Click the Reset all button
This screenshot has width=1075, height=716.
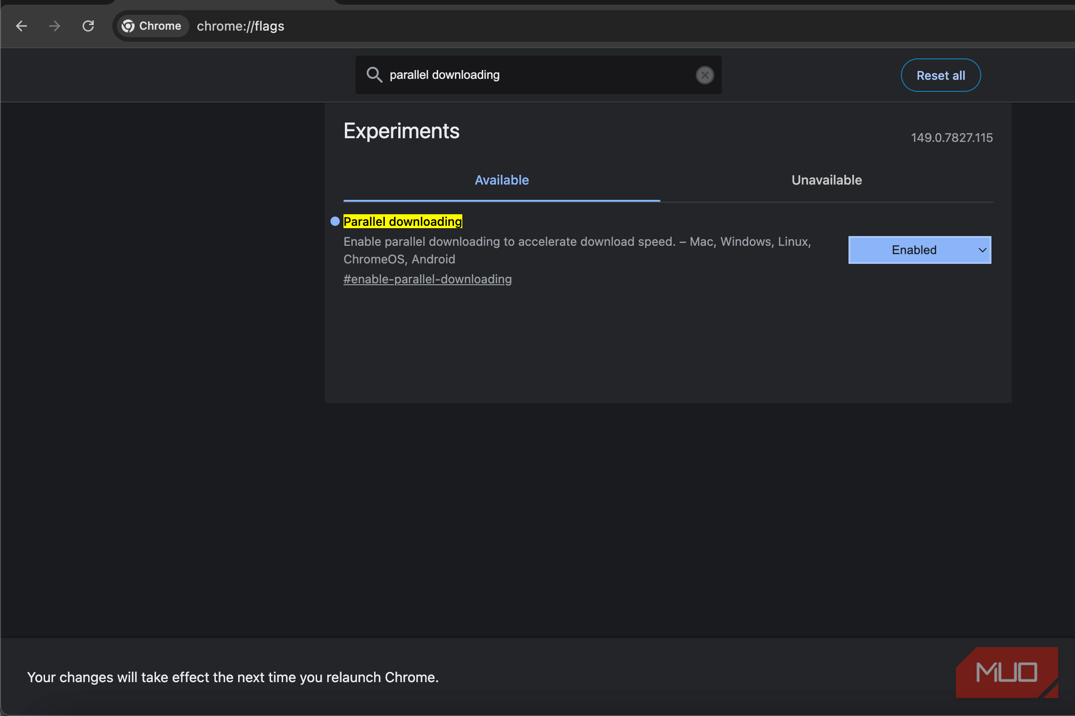941,75
